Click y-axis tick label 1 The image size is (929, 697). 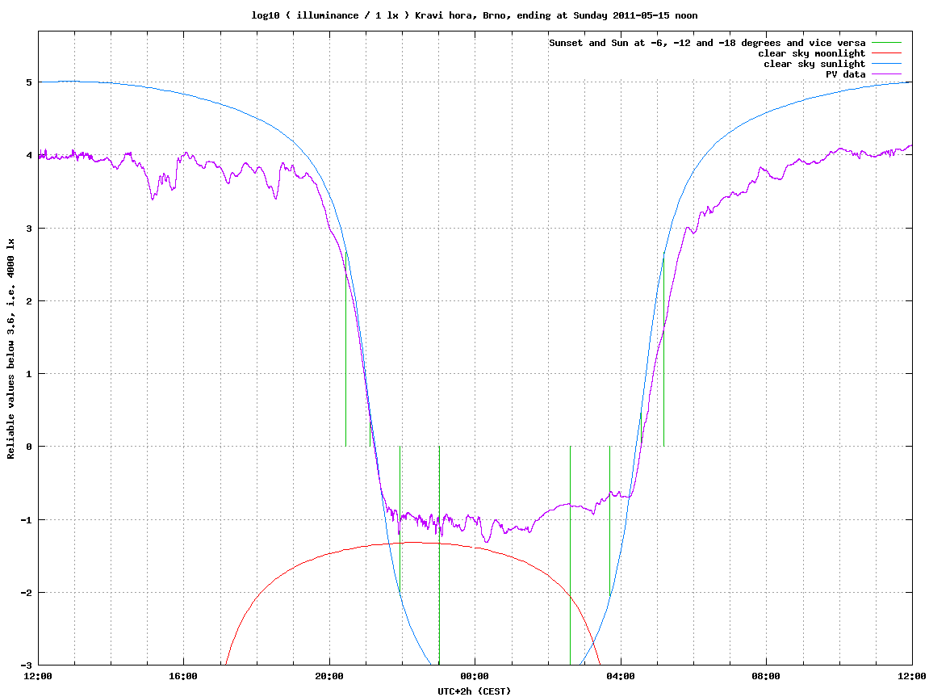28,374
